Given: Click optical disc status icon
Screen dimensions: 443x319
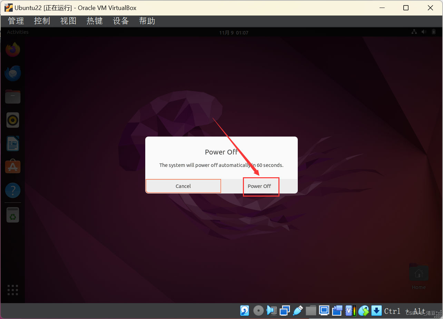Looking at the screenshot, I should (x=258, y=311).
